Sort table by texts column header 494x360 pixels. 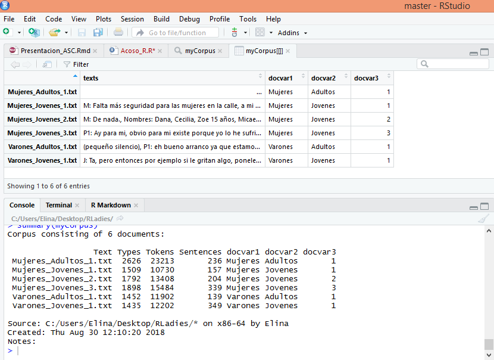coord(172,78)
